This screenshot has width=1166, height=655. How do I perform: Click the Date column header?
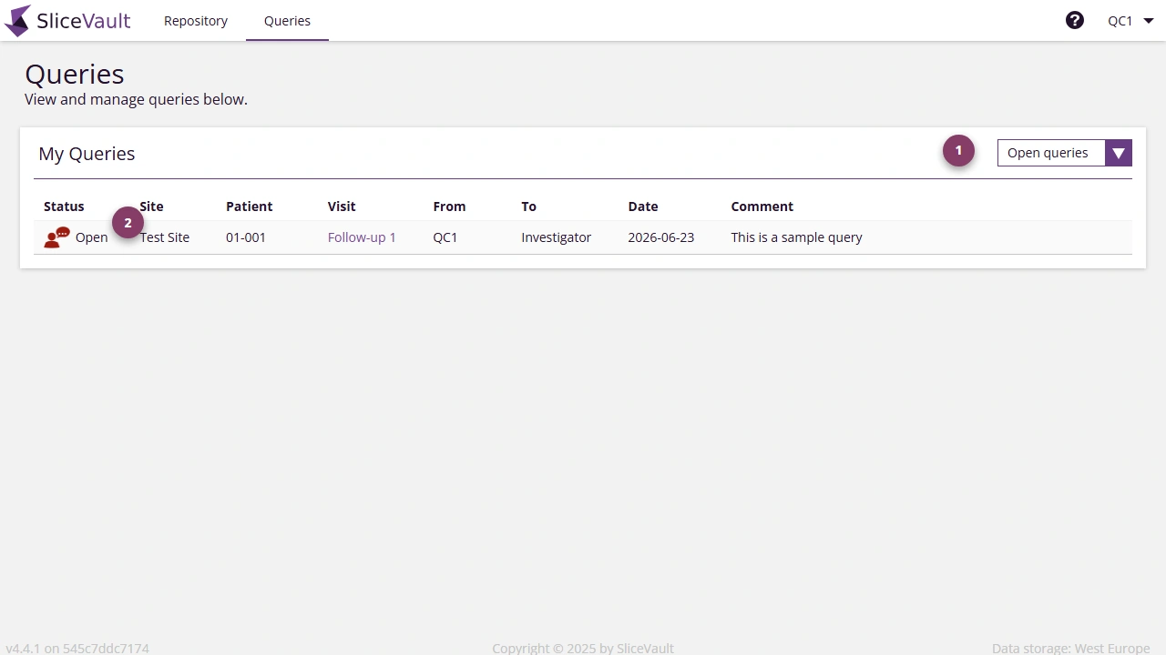643,207
